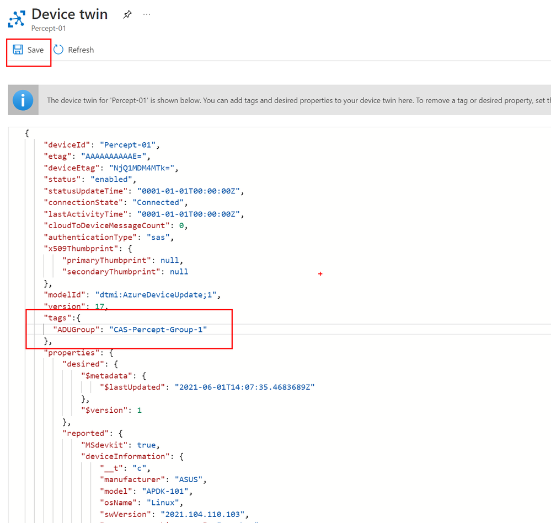Click the Save button
551x523 pixels.
click(29, 50)
